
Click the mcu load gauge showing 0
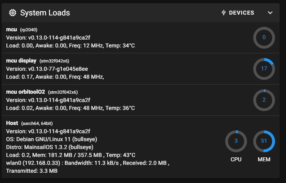(x=264, y=38)
